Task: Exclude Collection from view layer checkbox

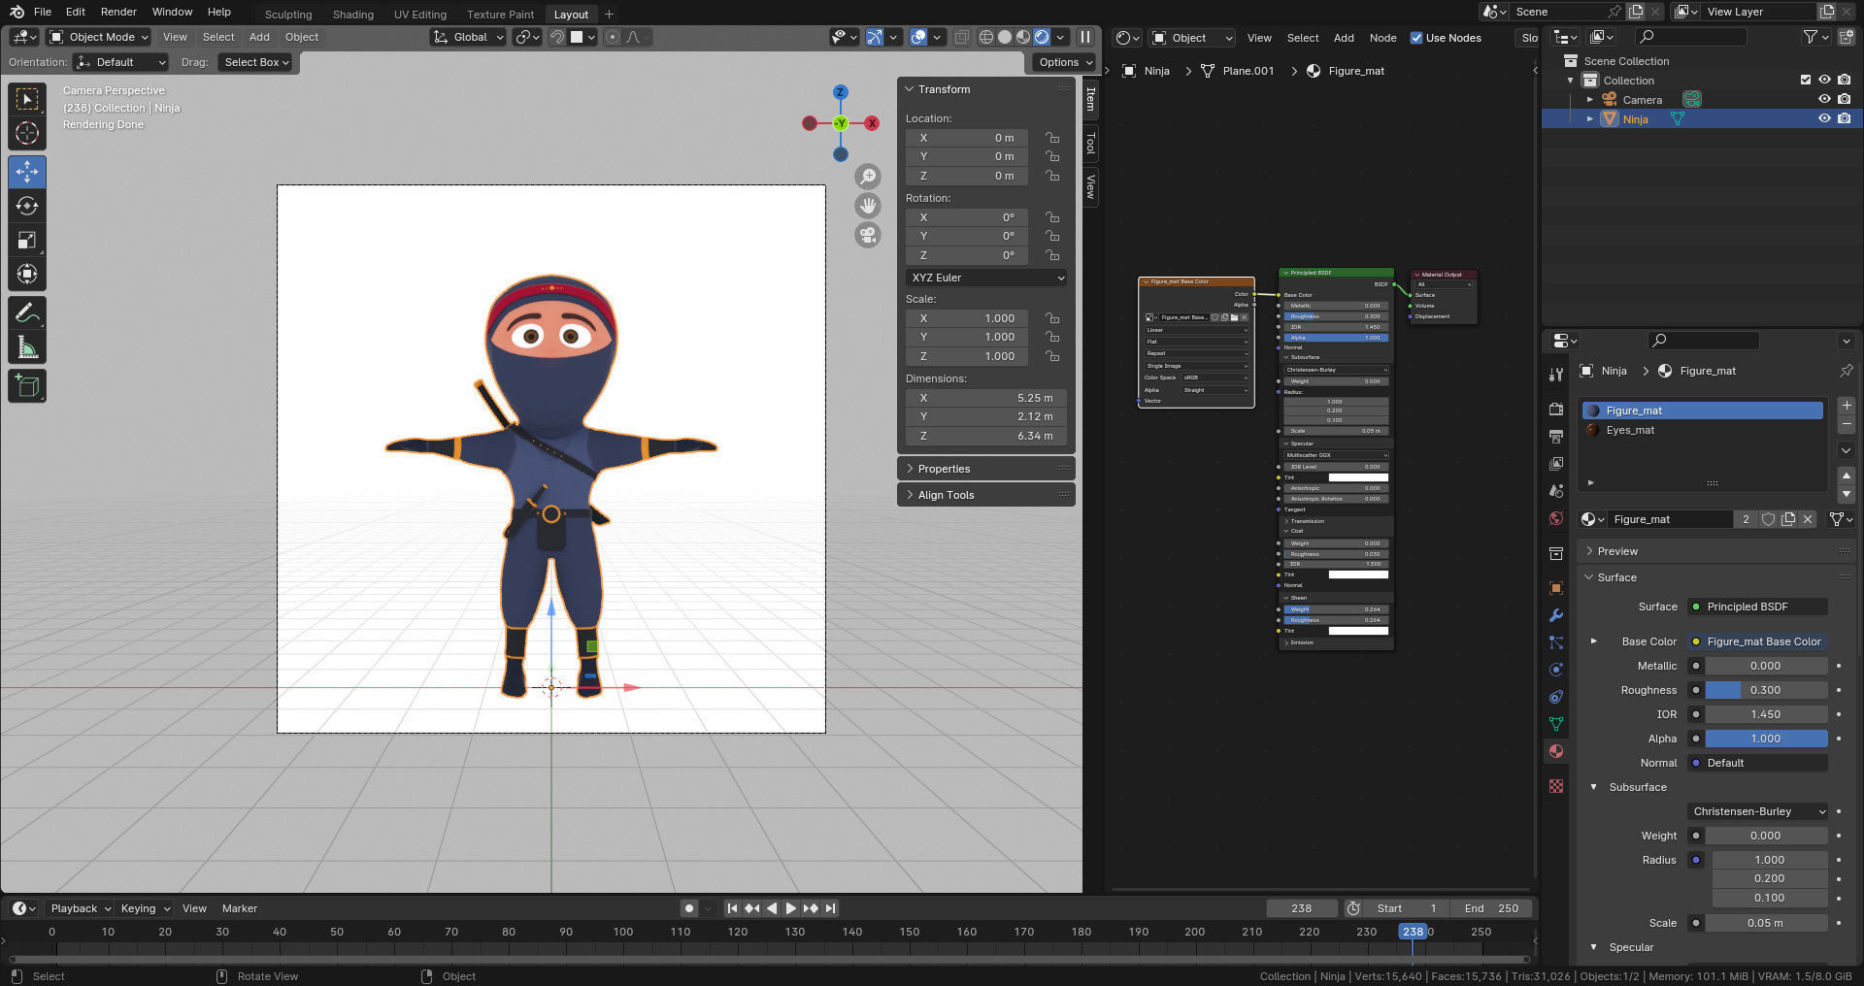Action: pyautogui.click(x=1806, y=80)
